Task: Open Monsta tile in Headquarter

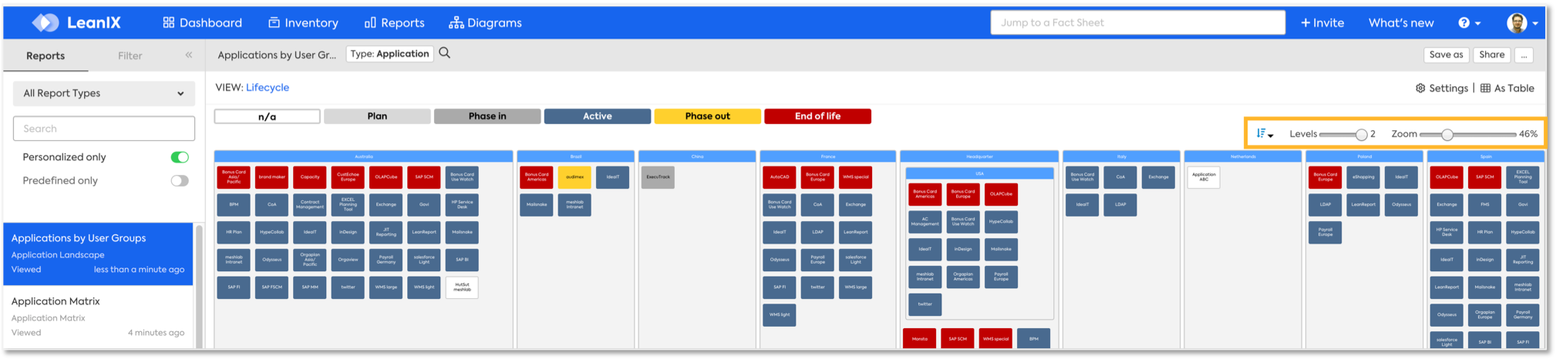Action: [919, 338]
